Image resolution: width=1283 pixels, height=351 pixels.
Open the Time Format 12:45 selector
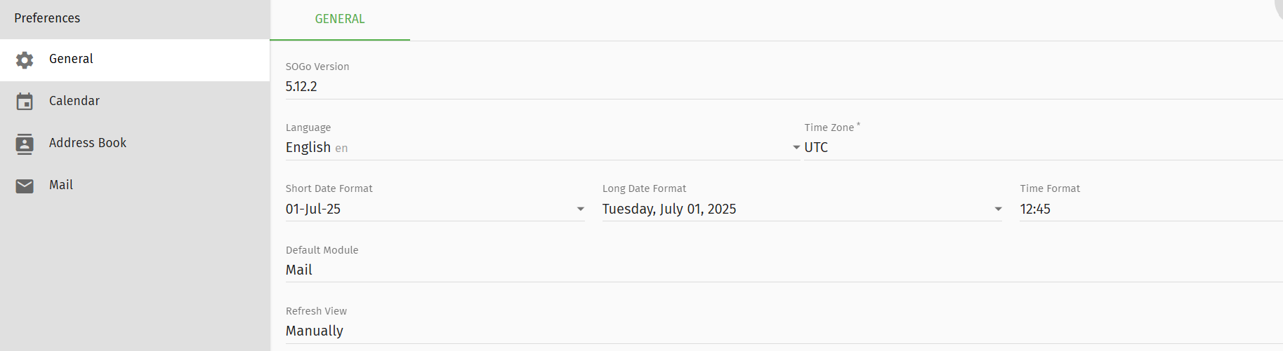tap(1151, 209)
